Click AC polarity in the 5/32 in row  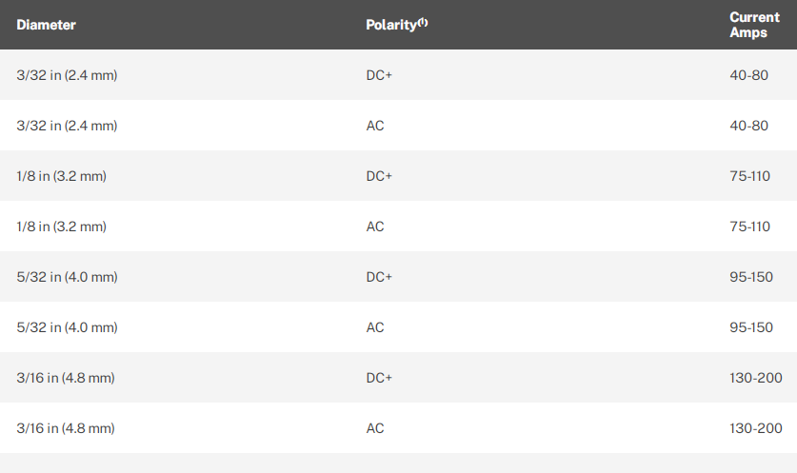click(x=375, y=327)
